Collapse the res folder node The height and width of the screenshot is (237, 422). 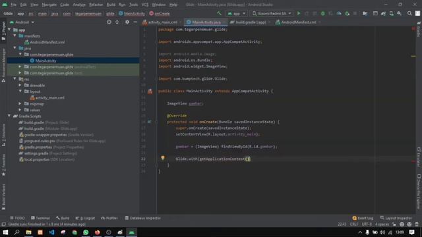click(15, 79)
